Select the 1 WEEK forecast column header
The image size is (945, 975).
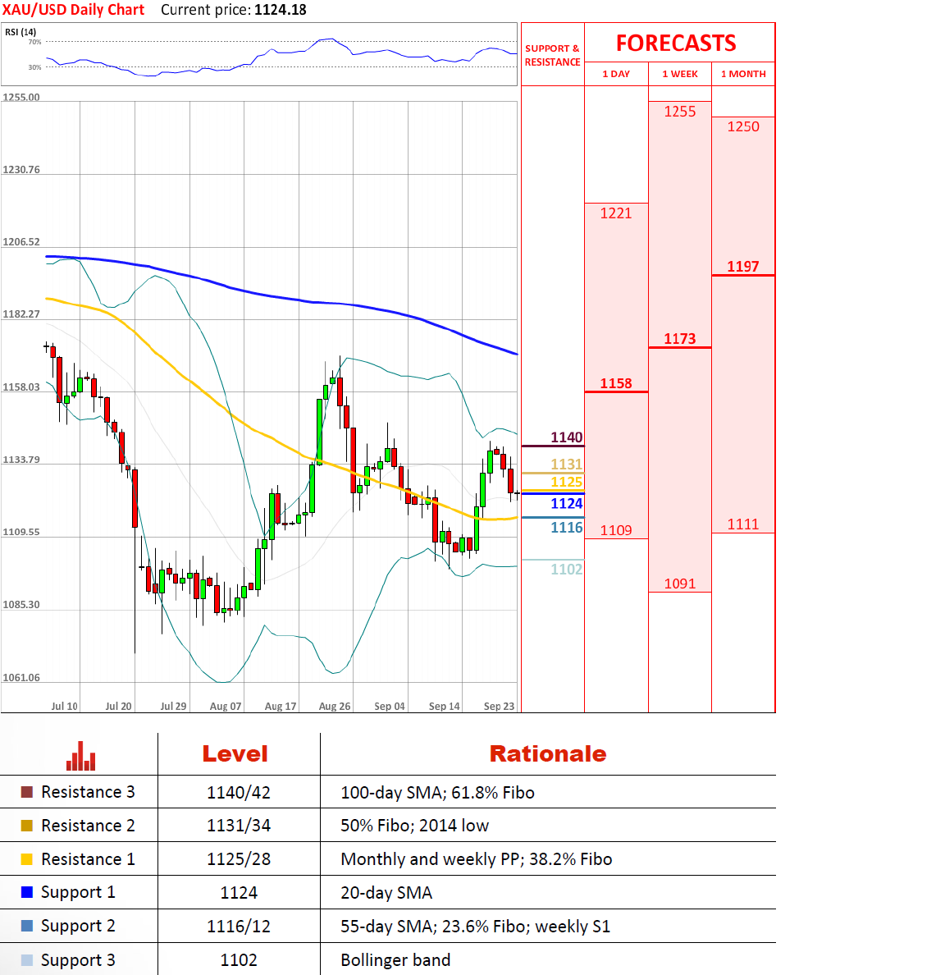(x=679, y=74)
